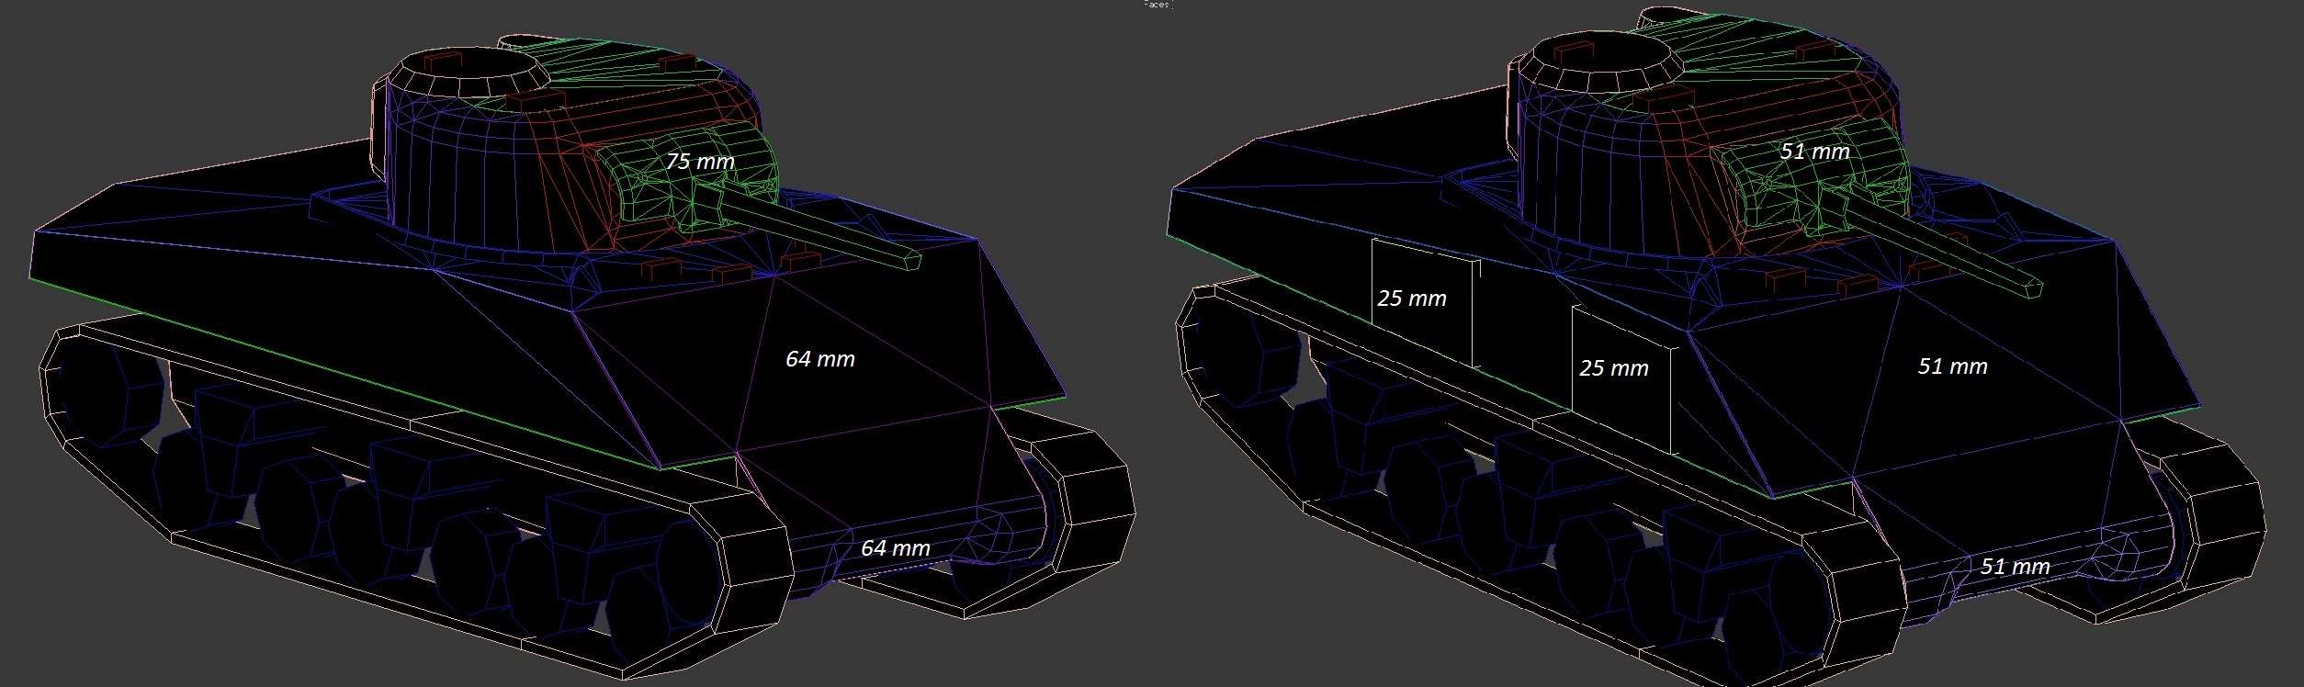Click the 75 mm label on left turret
This screenshot has width=2304, height=687.
[700, 162]
